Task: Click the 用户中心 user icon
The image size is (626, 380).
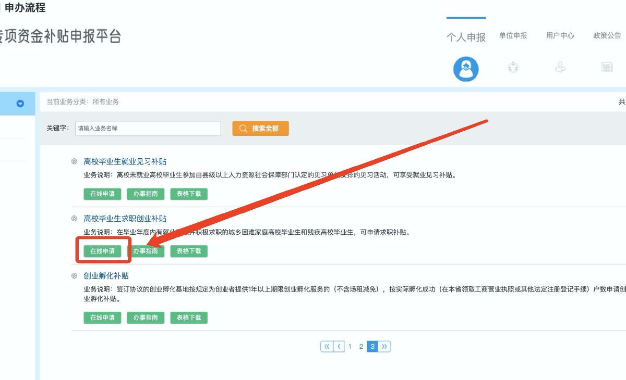Action: coord(560,67)
